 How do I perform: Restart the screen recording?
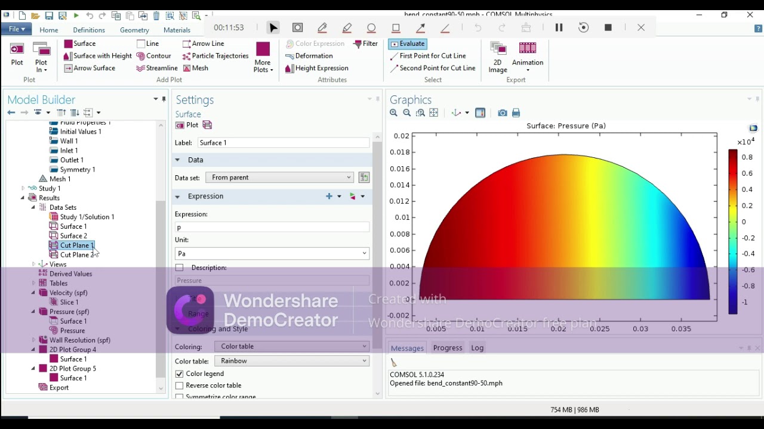[x=584, y=27]
